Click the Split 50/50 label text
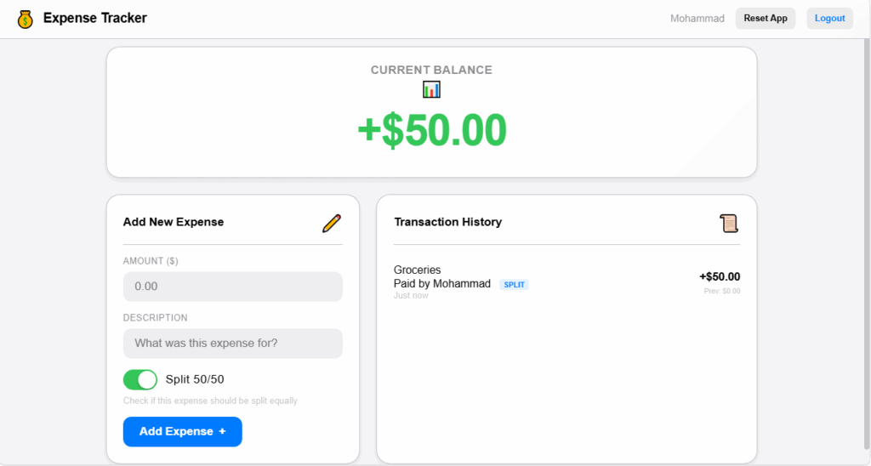 (195, 379)
